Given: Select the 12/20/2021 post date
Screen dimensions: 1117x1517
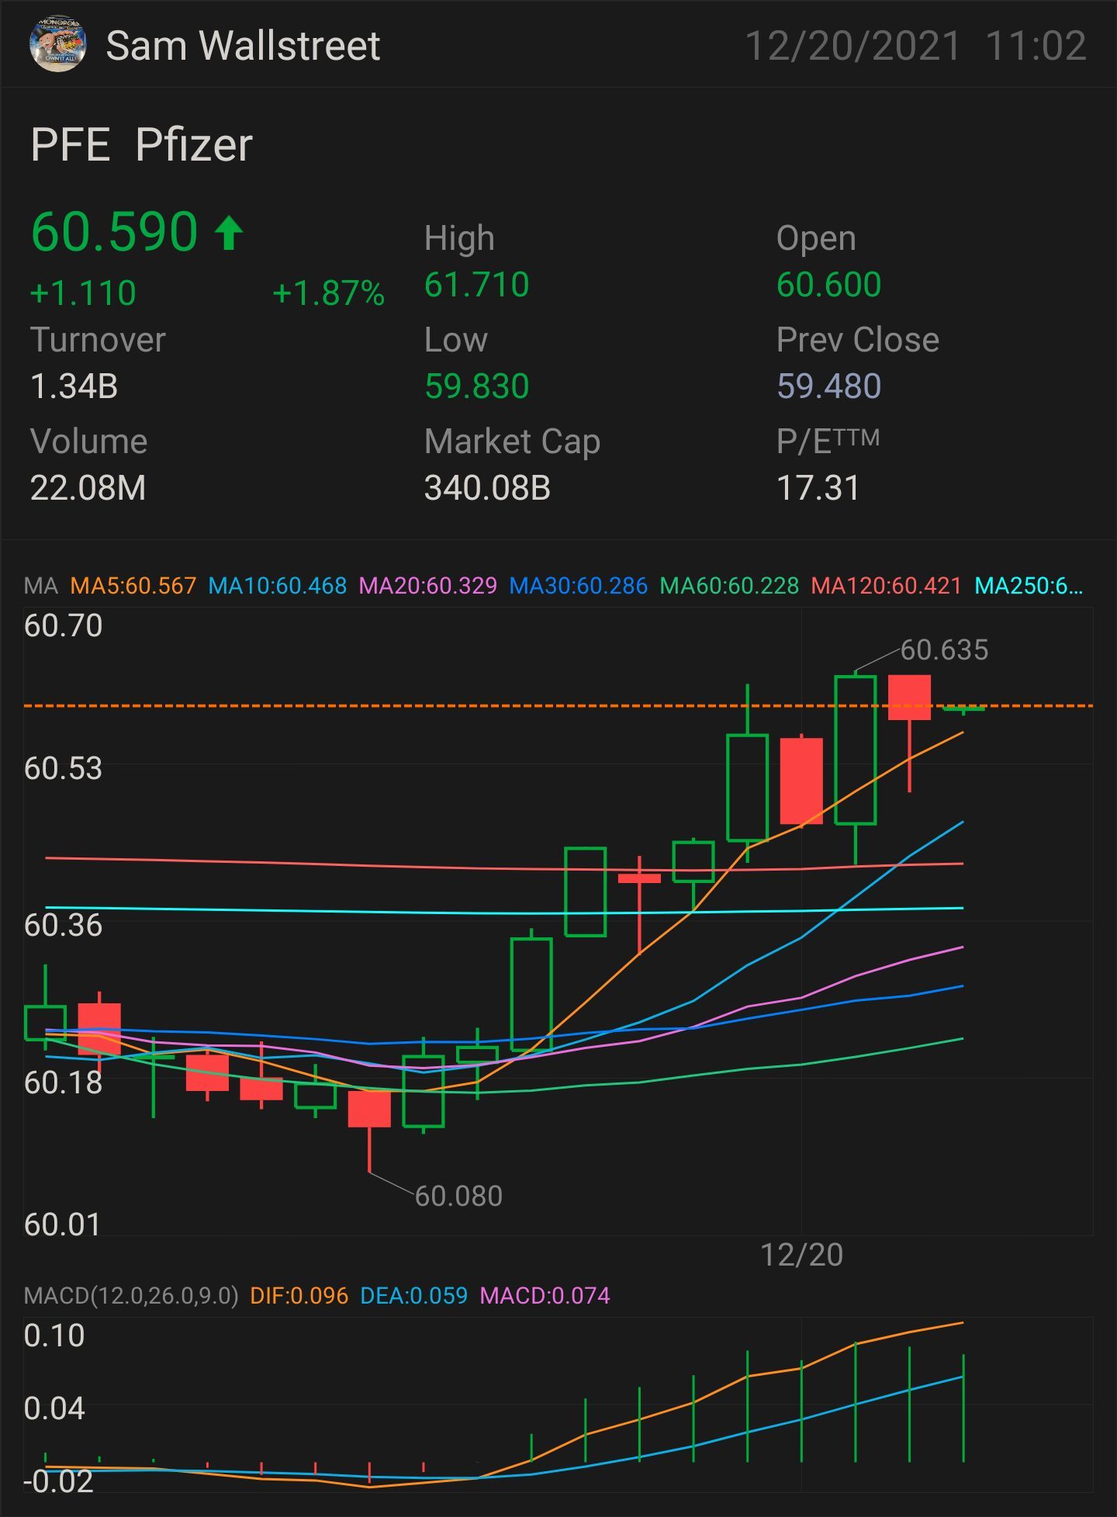Looking at the screenshot, I should pyautogui.click(x=852, y=46).
